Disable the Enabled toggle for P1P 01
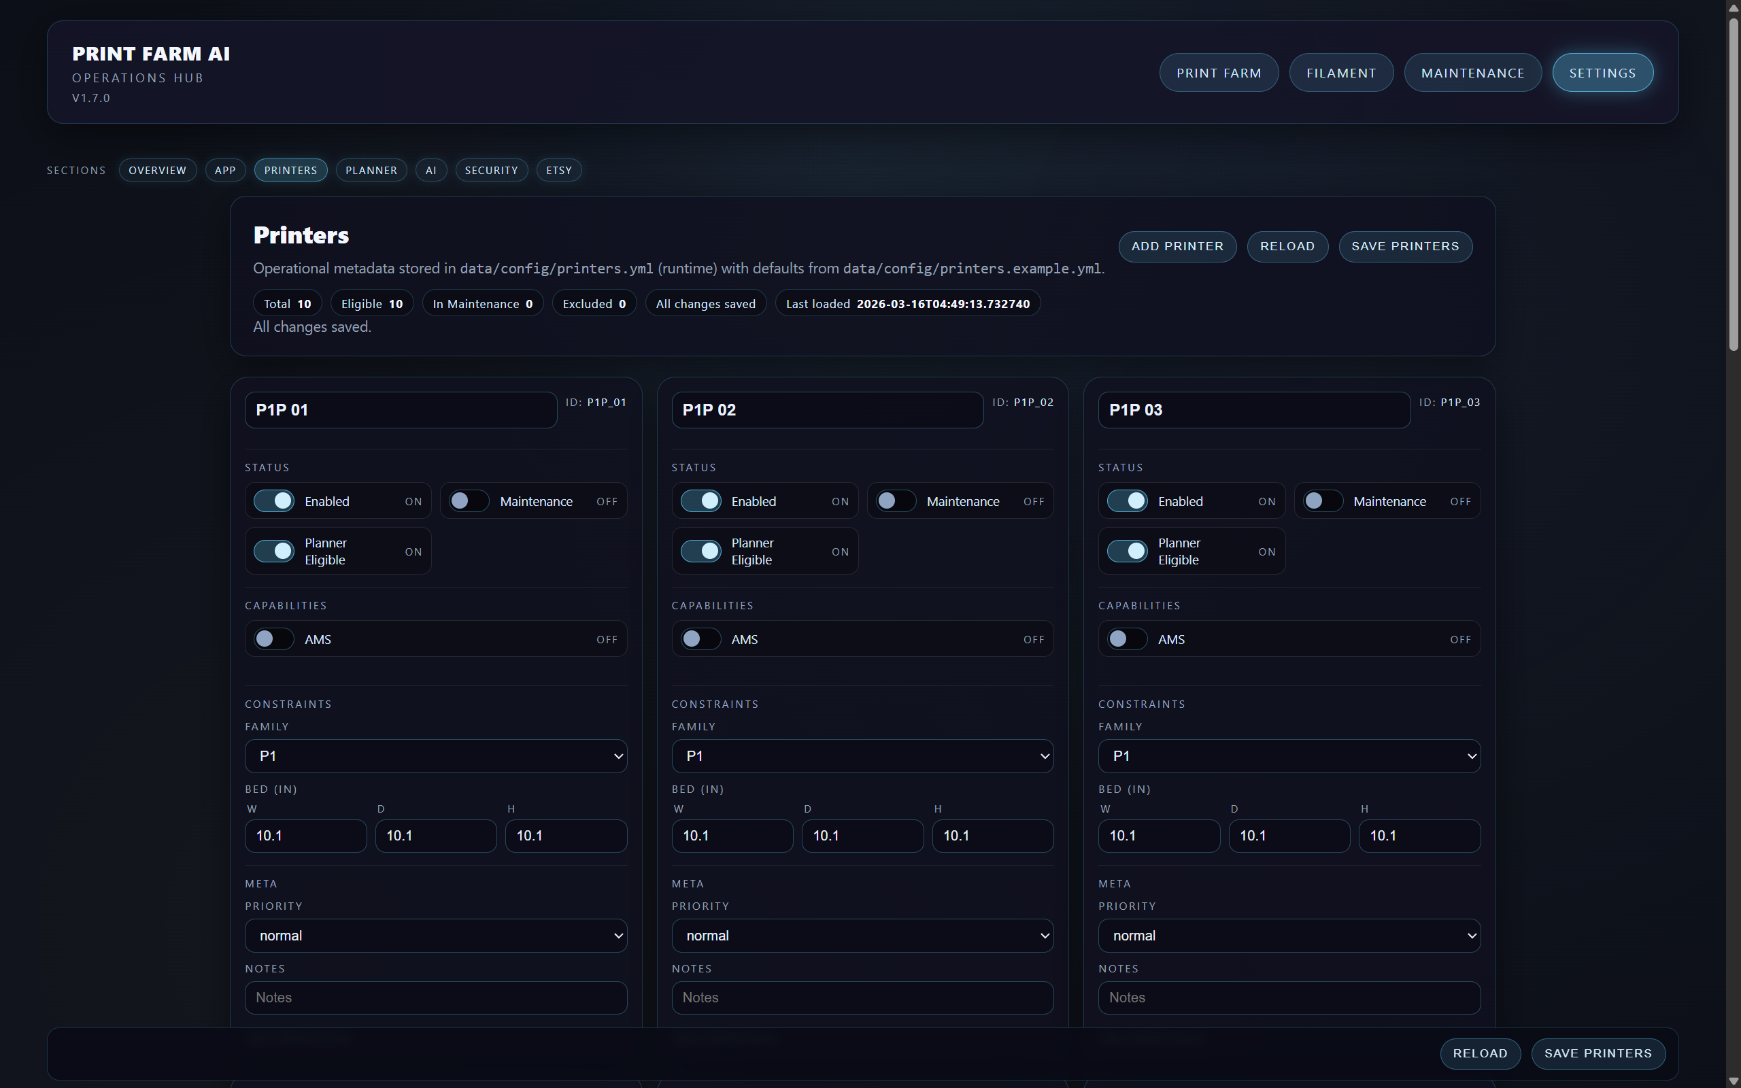Viewport: 1741px width, 1088px height. coord(273,501)
